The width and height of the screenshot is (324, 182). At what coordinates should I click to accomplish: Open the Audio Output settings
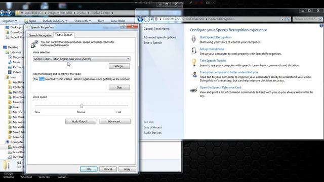(x=80, y=121)
